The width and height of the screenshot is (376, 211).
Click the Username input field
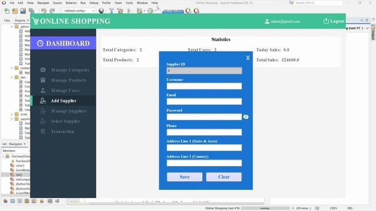click(204, 86)
